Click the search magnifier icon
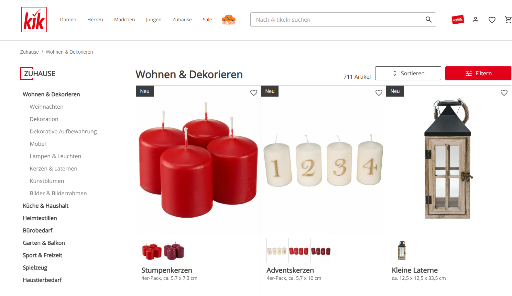 (x=428, y=20)
